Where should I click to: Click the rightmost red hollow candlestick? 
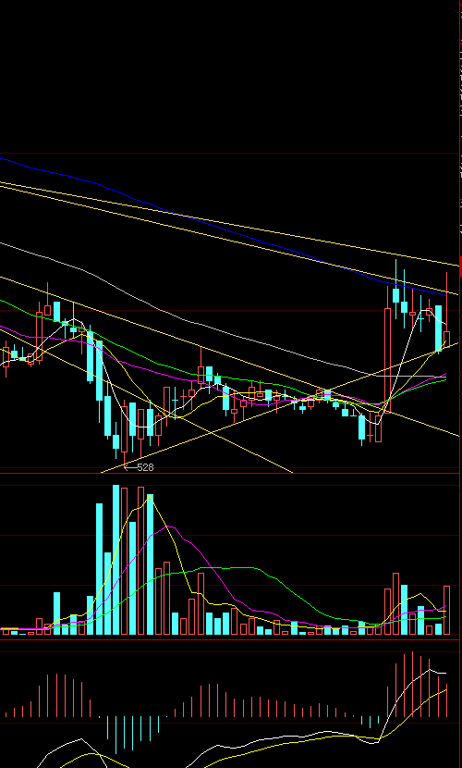pyautogui.click(x=446, y=340)
